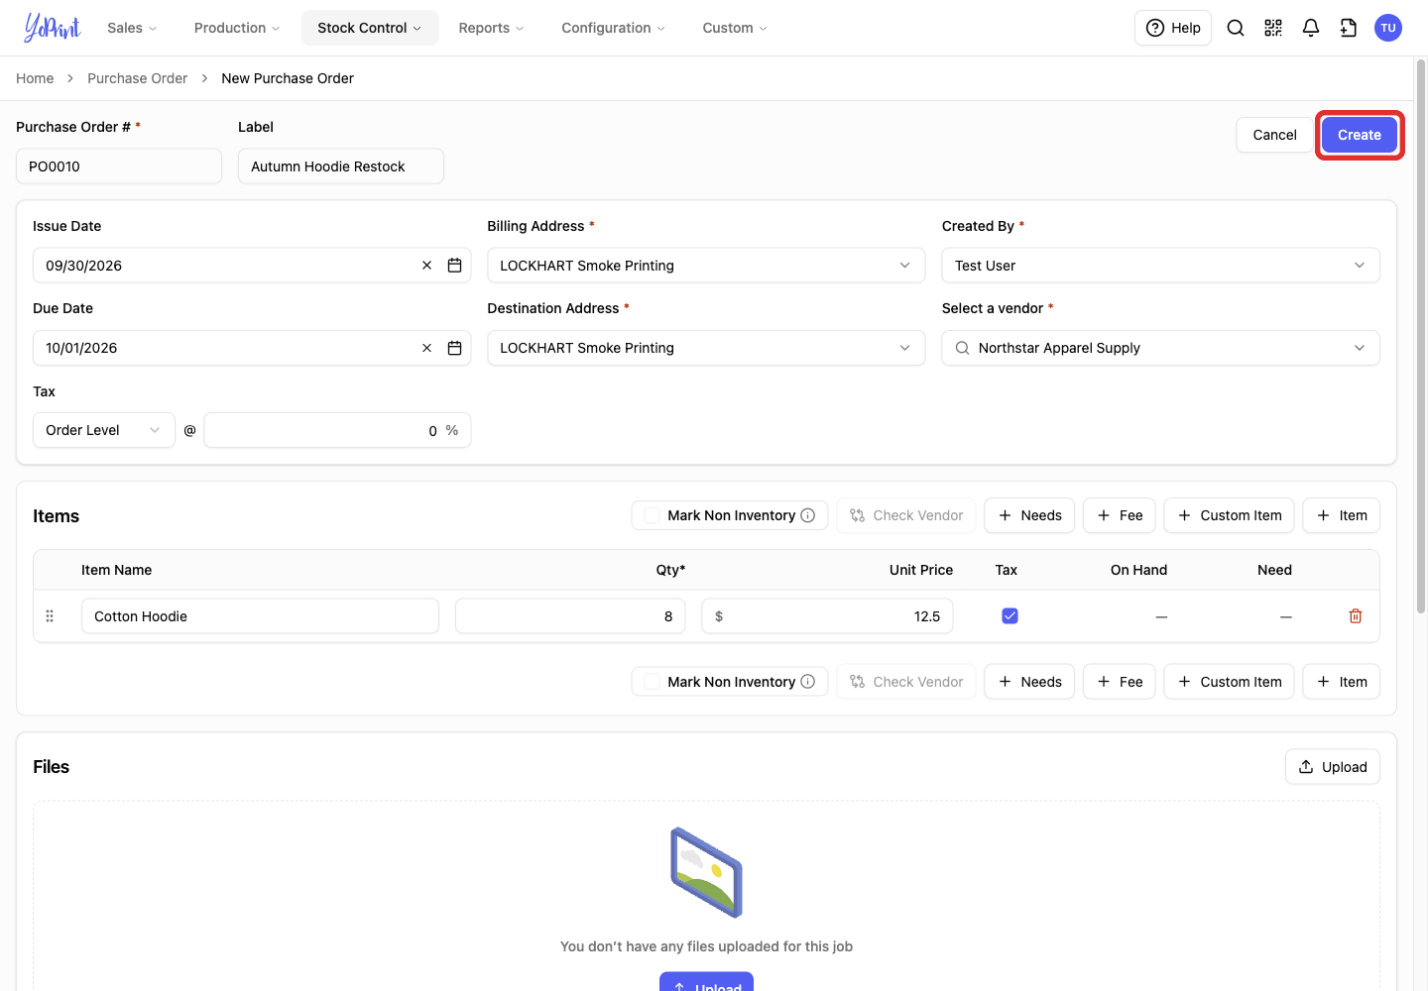
Task: Open the Sales menu
Action: (132, 28)
